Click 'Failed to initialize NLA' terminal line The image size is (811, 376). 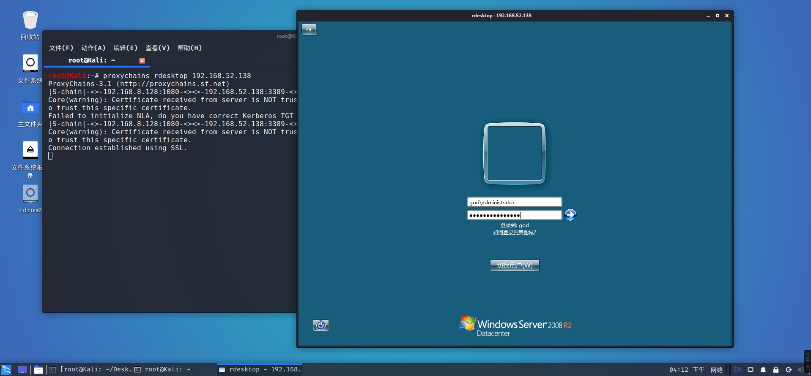[x=171, y=116]
